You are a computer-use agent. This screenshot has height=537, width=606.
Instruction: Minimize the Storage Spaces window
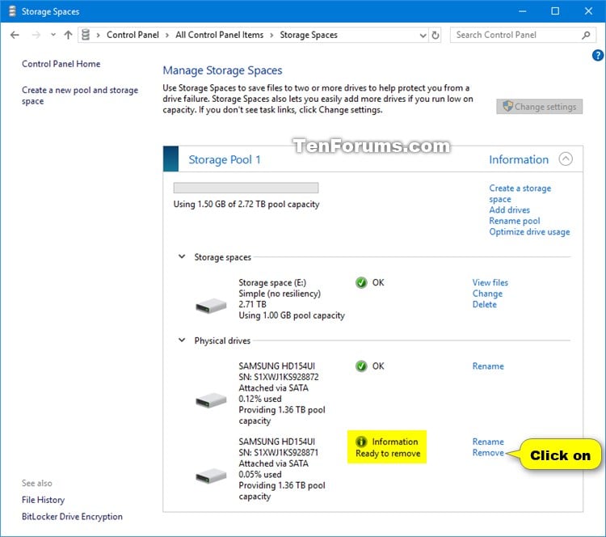tap(522, 11)
